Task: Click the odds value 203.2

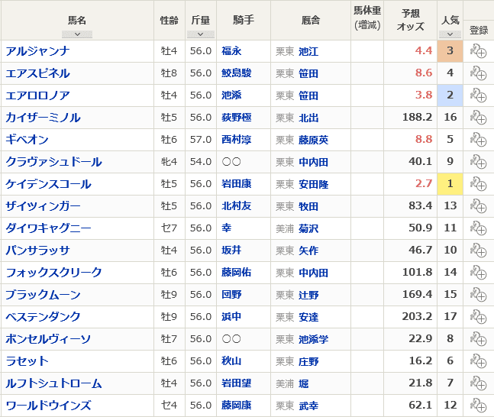Action: 417,316
